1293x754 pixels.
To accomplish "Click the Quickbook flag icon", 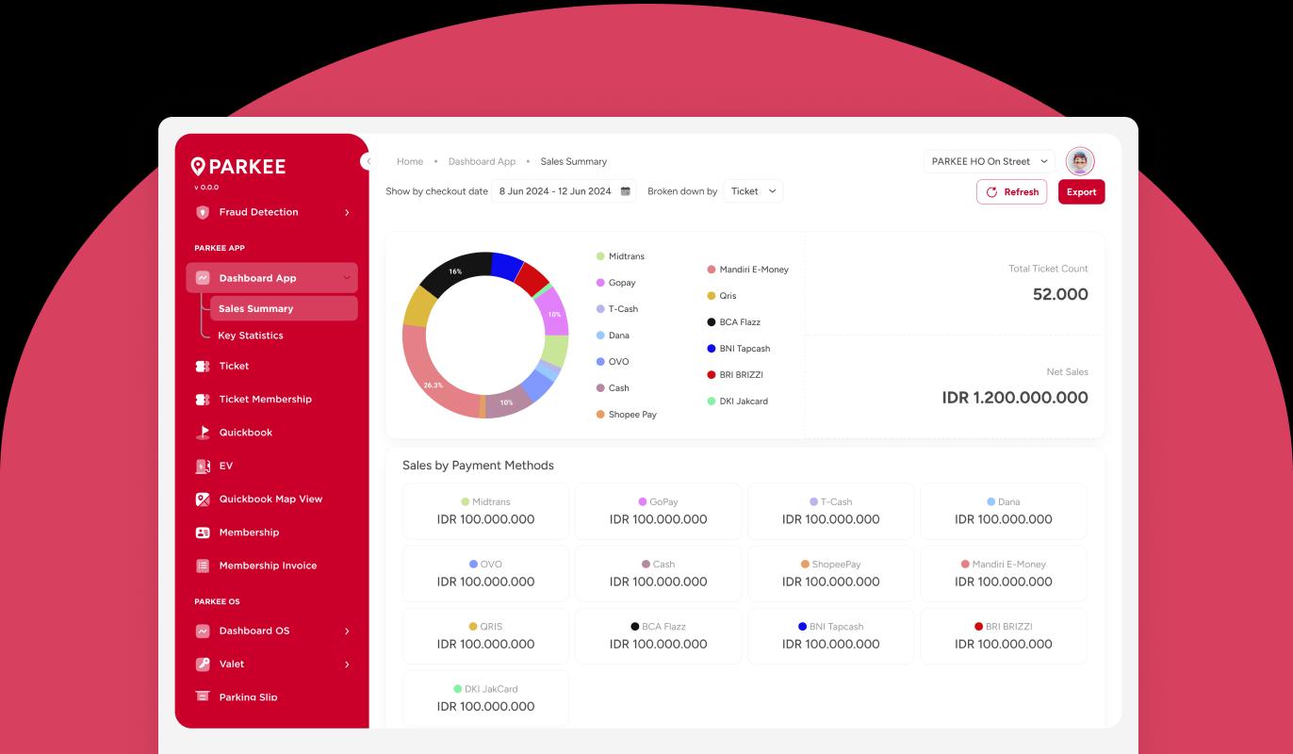I will [x=202, y=433].
